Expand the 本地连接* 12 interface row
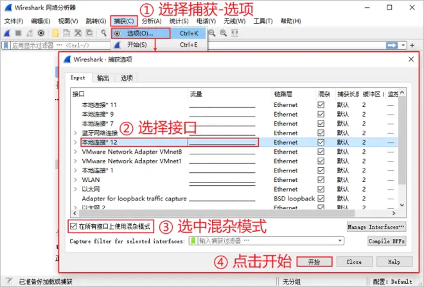The image size is (424, 287). click(x=75, y=142)
